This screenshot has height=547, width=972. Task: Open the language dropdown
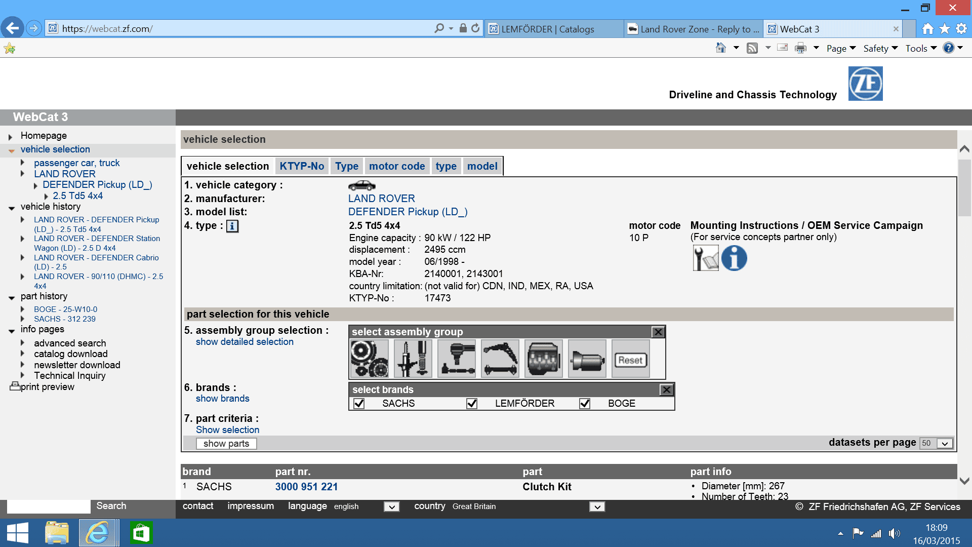tap(391, 506)
